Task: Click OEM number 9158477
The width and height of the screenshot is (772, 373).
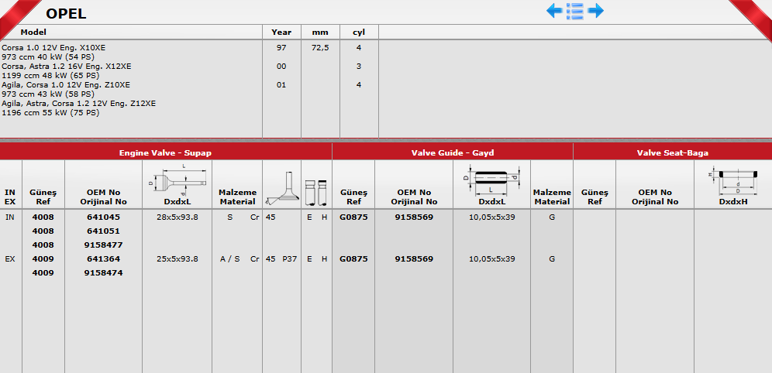Action: click(x=105, y=245)
